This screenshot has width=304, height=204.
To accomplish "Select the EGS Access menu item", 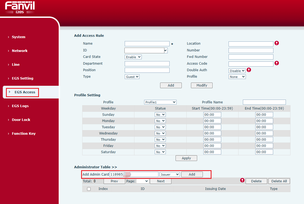I will coord(25,92).
